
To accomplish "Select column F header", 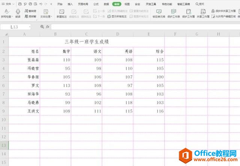I will tap(175, 34).
